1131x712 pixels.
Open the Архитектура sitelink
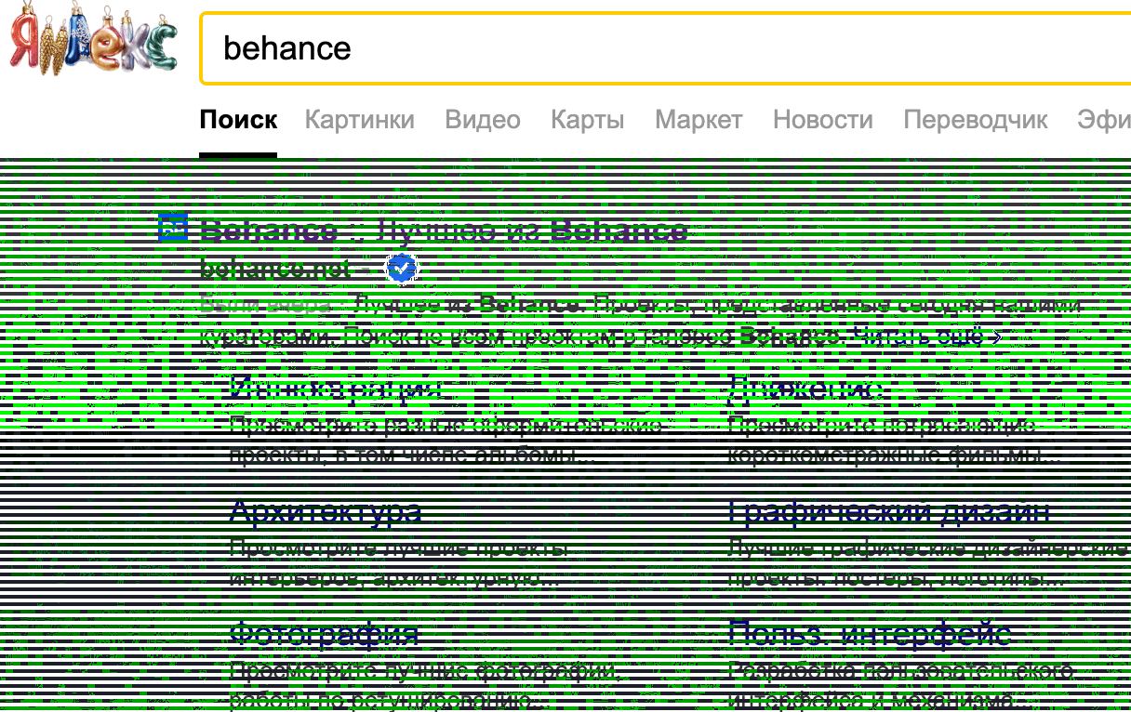[x=326, y=511]
